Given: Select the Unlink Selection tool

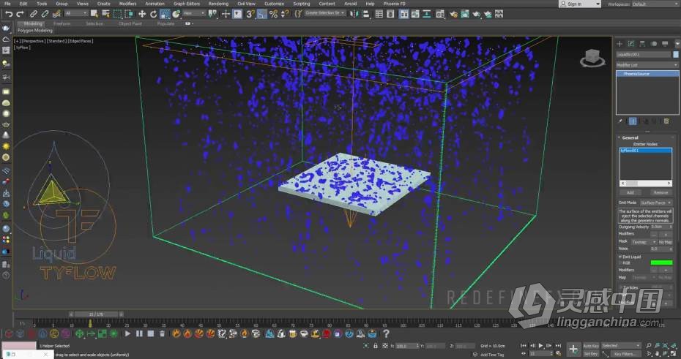Looking at the screenshot, I should point(45,15).
